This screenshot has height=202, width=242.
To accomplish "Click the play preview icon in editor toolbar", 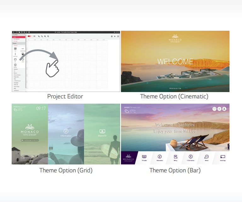I will 115,36.
